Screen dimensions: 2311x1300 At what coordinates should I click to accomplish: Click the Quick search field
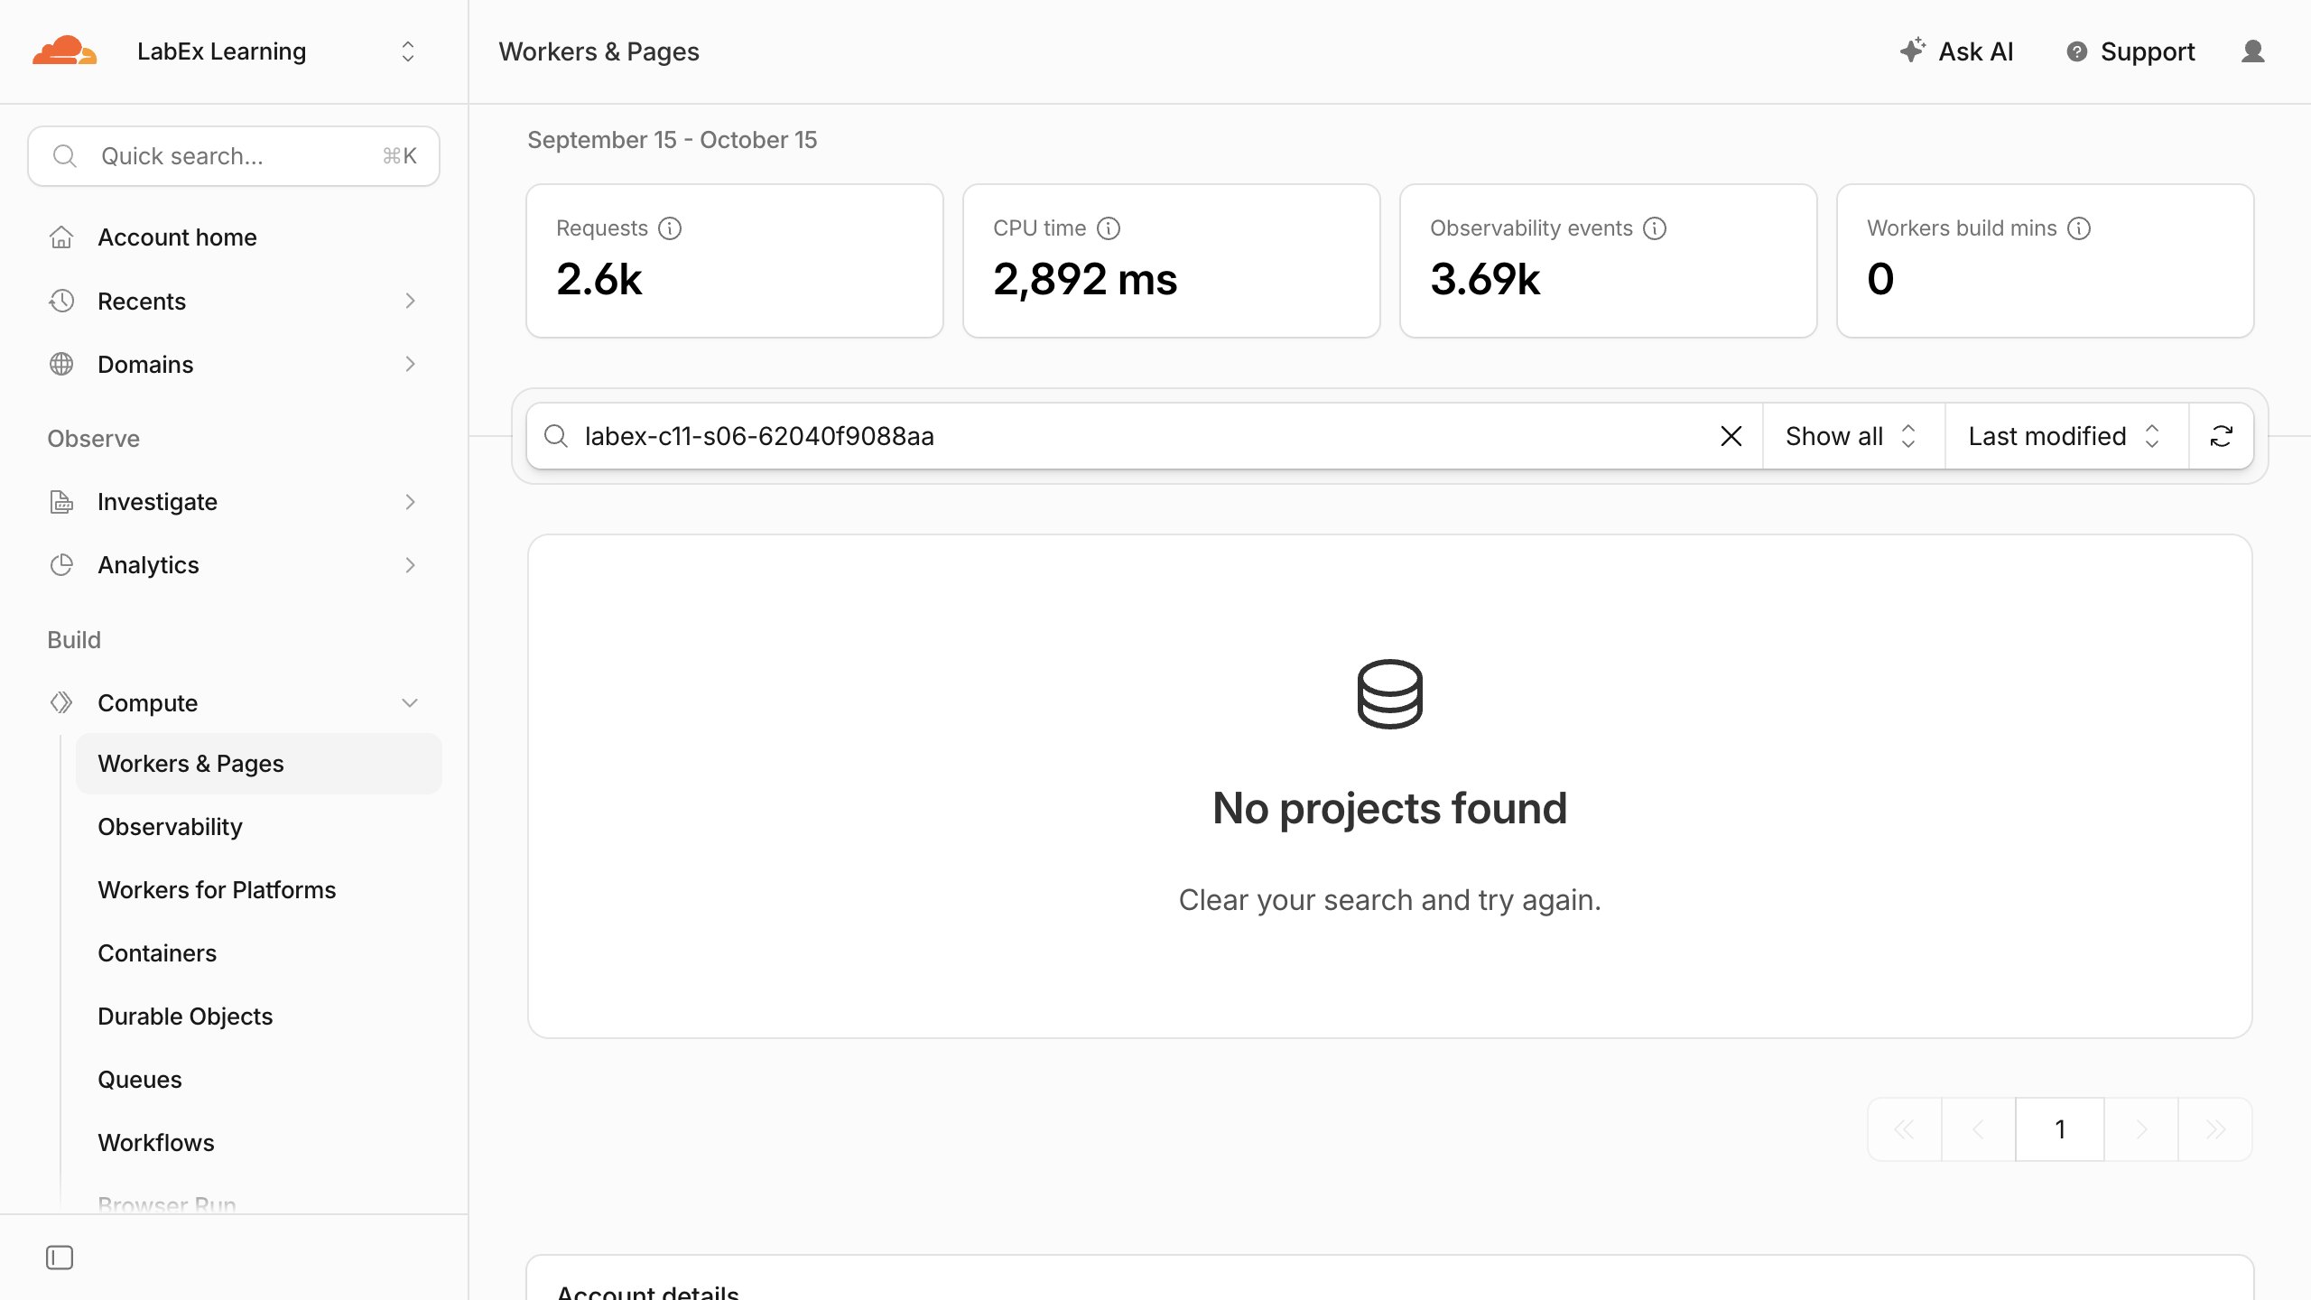[234, 156]
